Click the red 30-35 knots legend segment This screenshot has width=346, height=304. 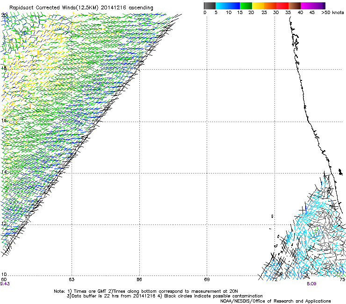click(282, 6)
